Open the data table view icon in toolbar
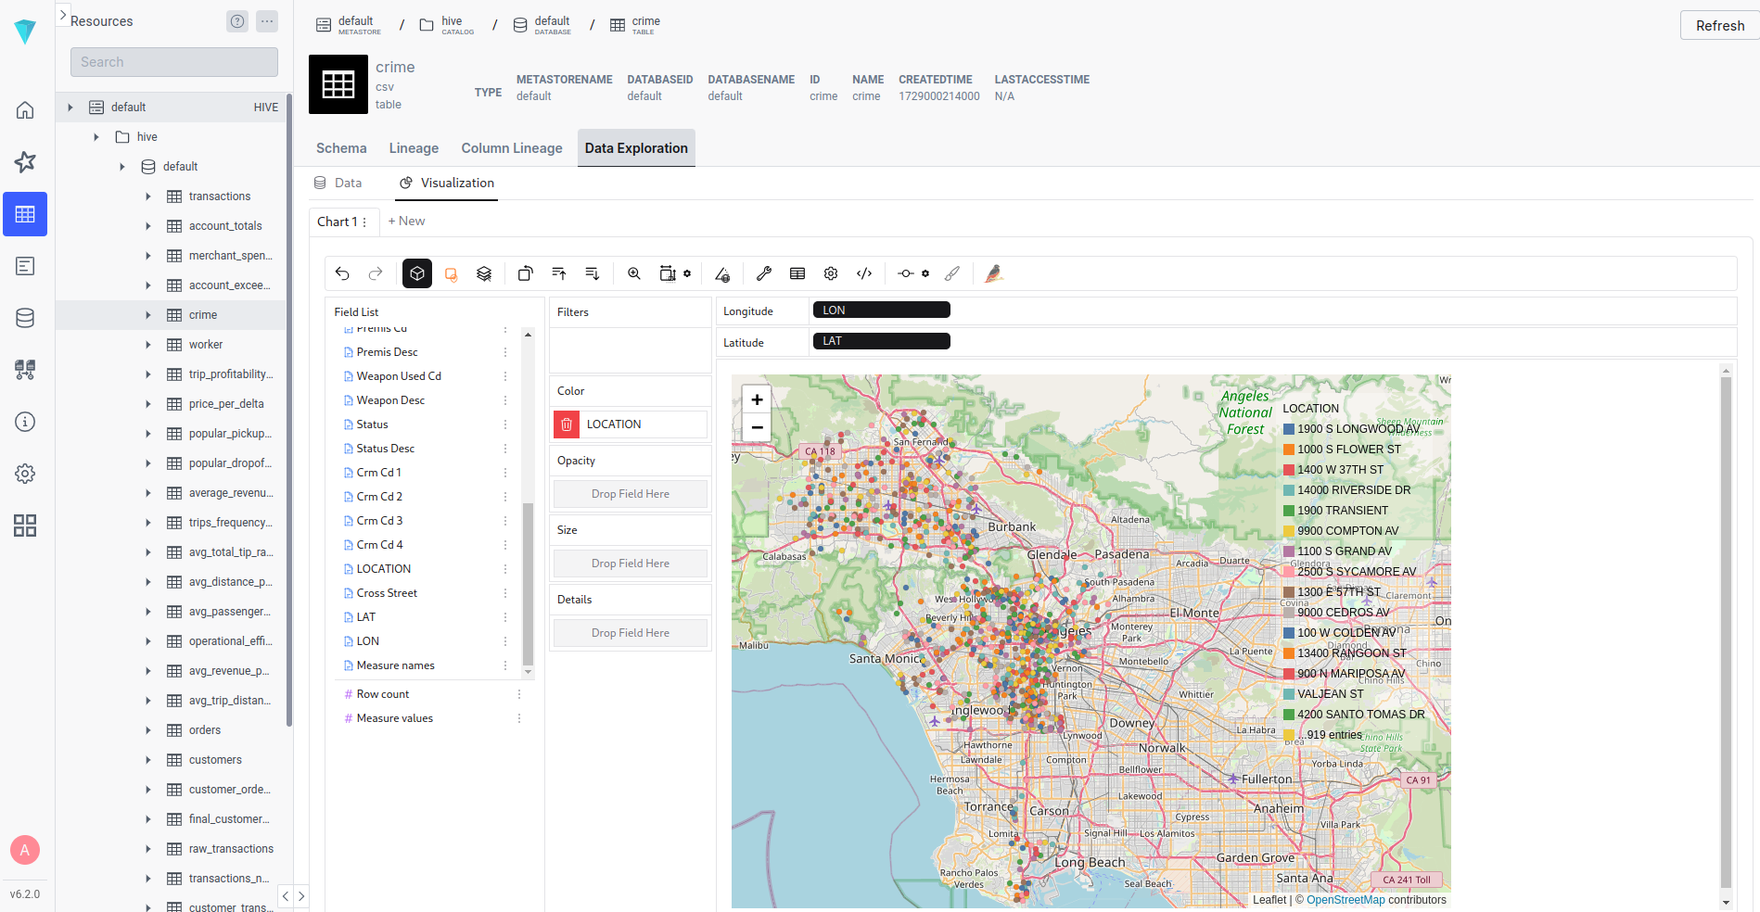The width and height of the screenshot is (1760, 912). click(x=797, y=273)
